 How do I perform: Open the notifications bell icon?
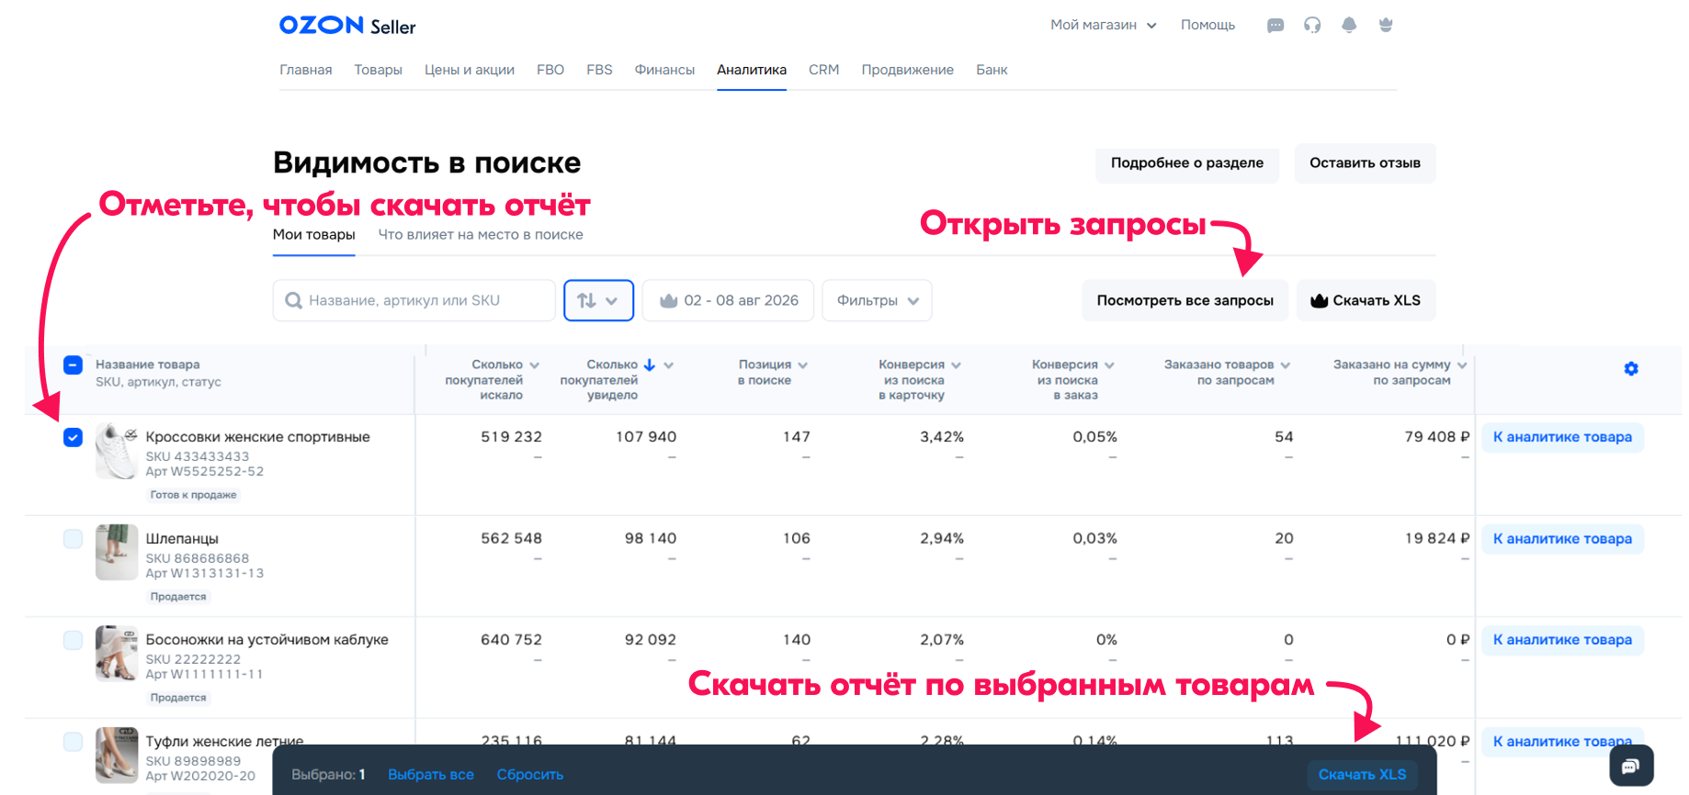pos(1349,26)
